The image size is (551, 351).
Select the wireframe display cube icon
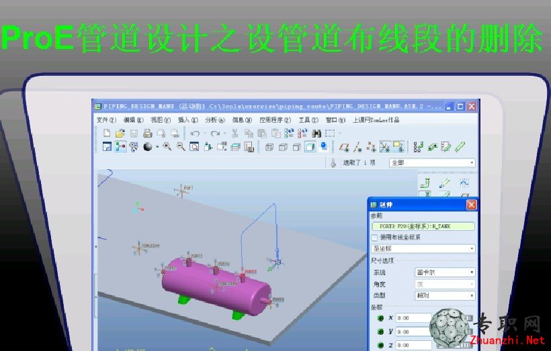click(269, 147)
